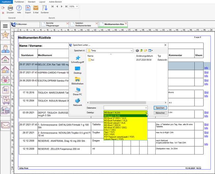The image size is (215, 174).
Task: Click the Dateiname input field
Action: [x=124, y=108]
